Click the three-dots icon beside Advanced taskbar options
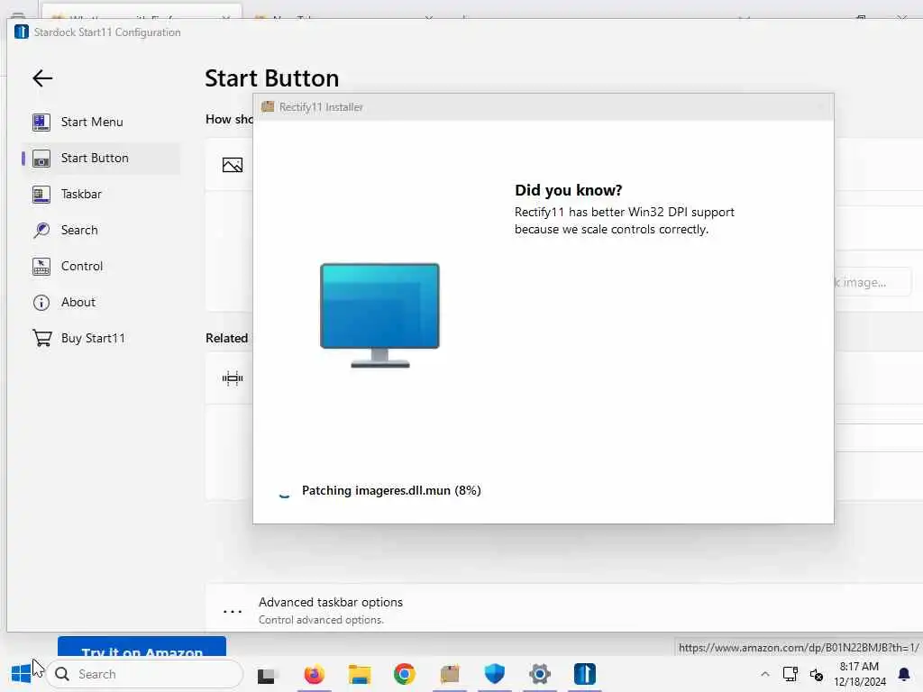The width and height of the screenshot is (923, 692). coord(233,612)
